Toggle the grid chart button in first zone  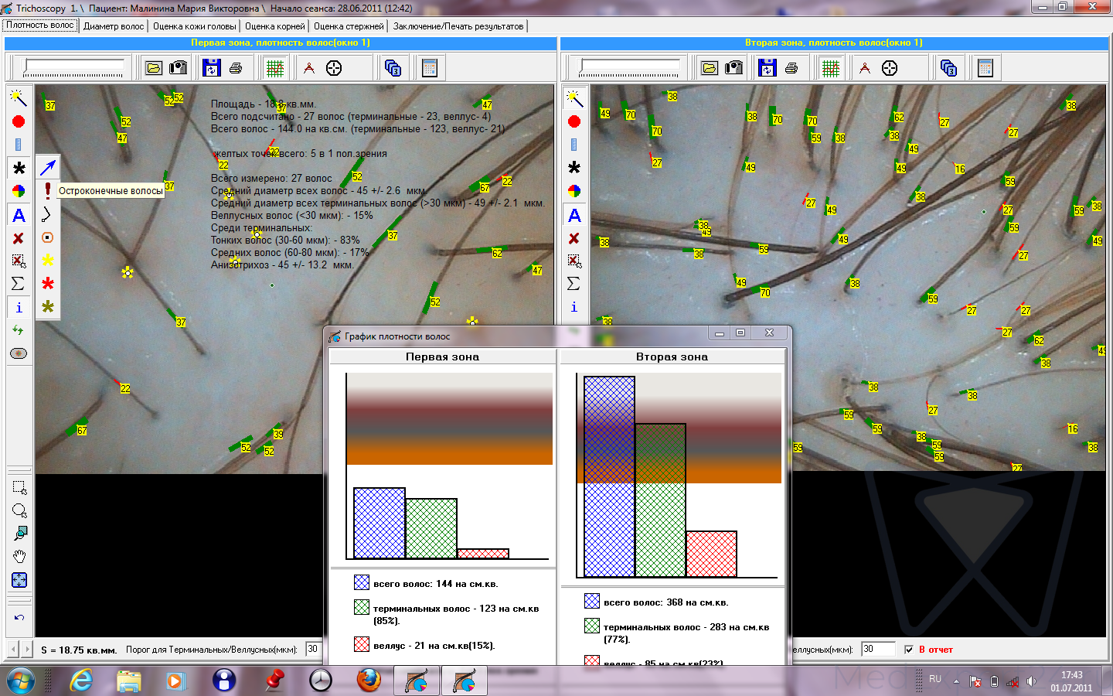tap(275, 68)
